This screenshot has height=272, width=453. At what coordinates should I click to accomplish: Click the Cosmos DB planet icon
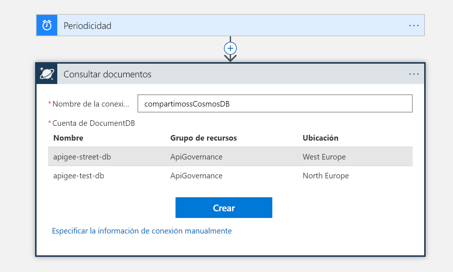coord(46,74)
